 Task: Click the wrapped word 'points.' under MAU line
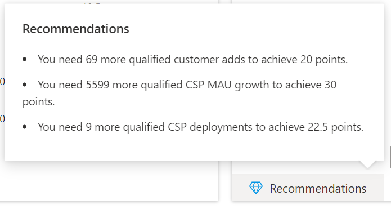pos(38,102)
